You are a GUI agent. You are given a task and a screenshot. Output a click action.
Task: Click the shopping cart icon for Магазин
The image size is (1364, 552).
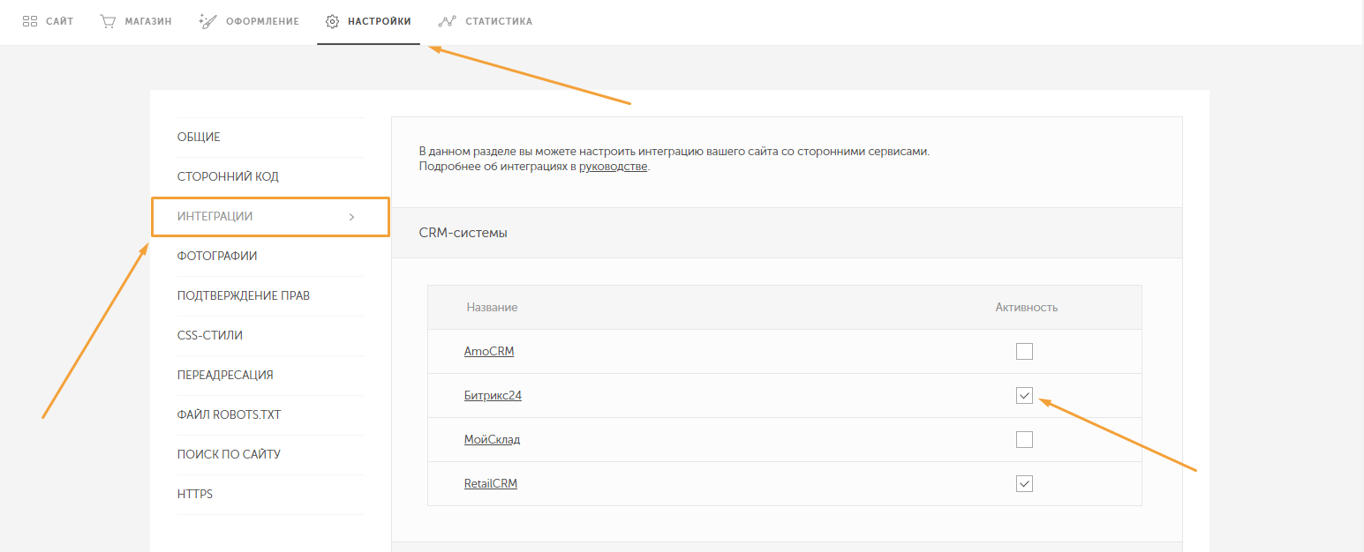coord(108,21)
